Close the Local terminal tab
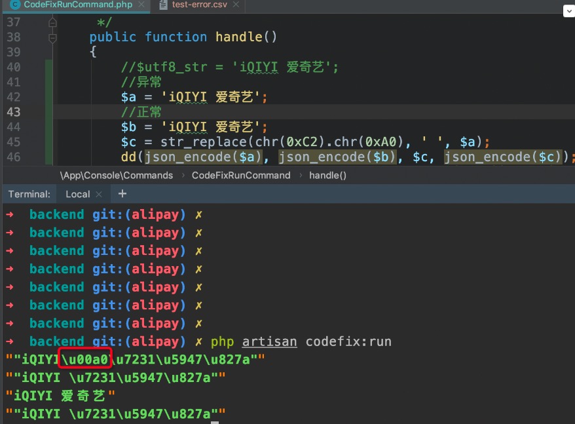Screen dimensions: 575x424 pos(99,195)
